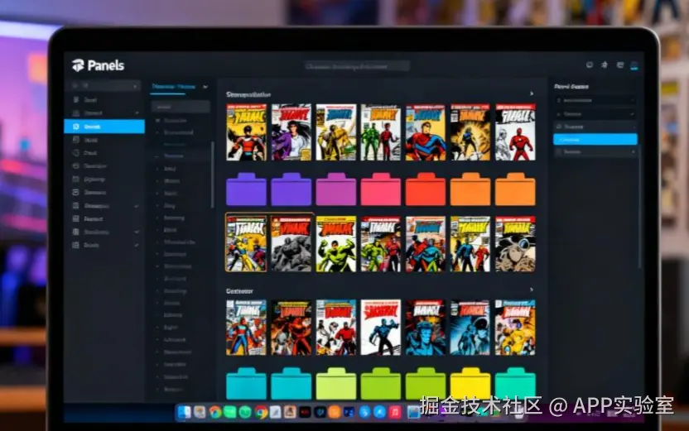689x431 pixels.
Task: Select the lime folder beside the cyan folders
Action: click(x=335, y=384)
